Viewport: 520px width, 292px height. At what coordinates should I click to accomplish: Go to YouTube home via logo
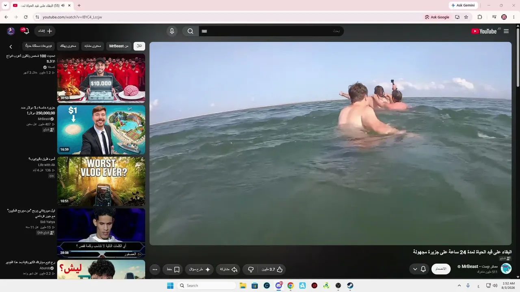(484, 31)
